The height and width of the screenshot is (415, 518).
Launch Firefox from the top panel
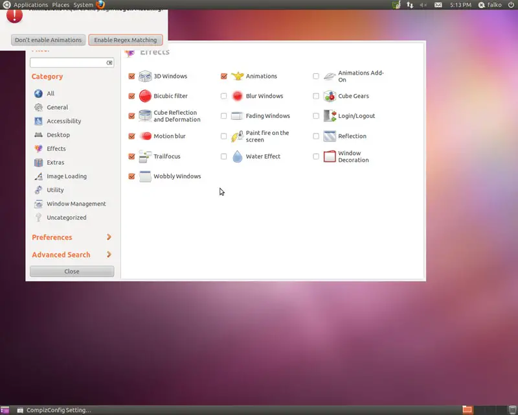pos(100,5)
